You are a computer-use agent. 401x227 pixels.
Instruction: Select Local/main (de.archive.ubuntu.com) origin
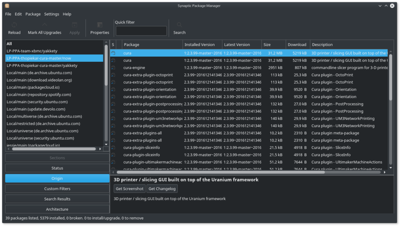[54, 73]
